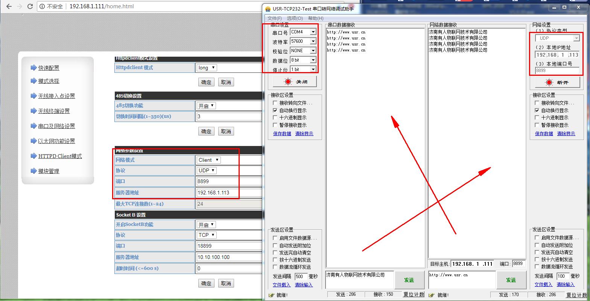
Task: Check 按十六进制发送 in serial send settings
Action: coord(275,260)
